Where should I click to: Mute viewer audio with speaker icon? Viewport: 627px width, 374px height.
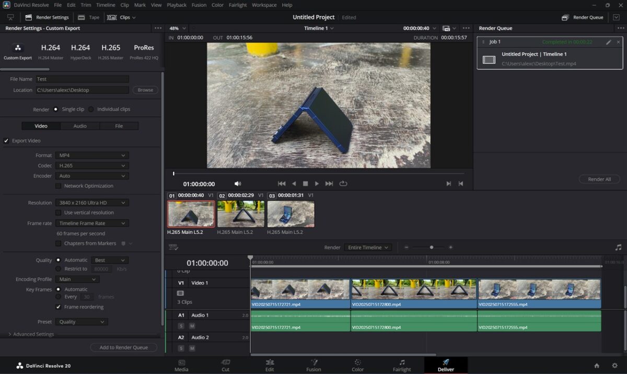tap(238, 184)
